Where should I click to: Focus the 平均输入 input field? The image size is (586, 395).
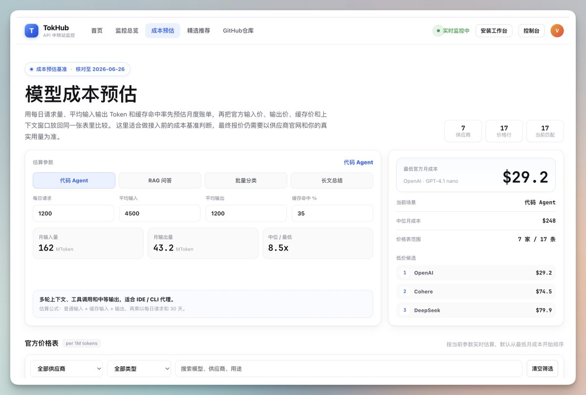tap(160, 213)
